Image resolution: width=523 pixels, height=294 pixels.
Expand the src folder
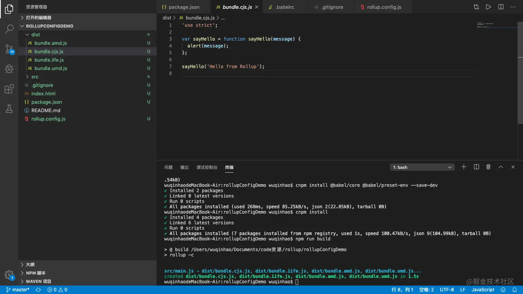click(x=35, y=77)
